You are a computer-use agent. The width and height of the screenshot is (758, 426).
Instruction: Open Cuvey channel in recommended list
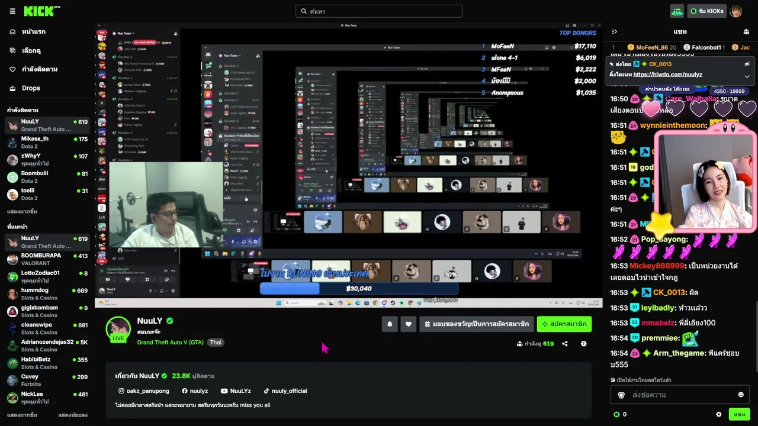click(47, 380)
